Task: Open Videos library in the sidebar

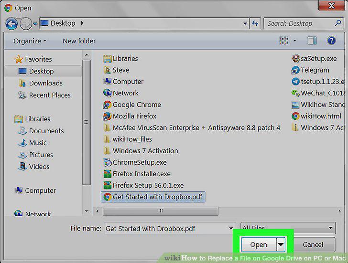Action: [x=34, y=167]
